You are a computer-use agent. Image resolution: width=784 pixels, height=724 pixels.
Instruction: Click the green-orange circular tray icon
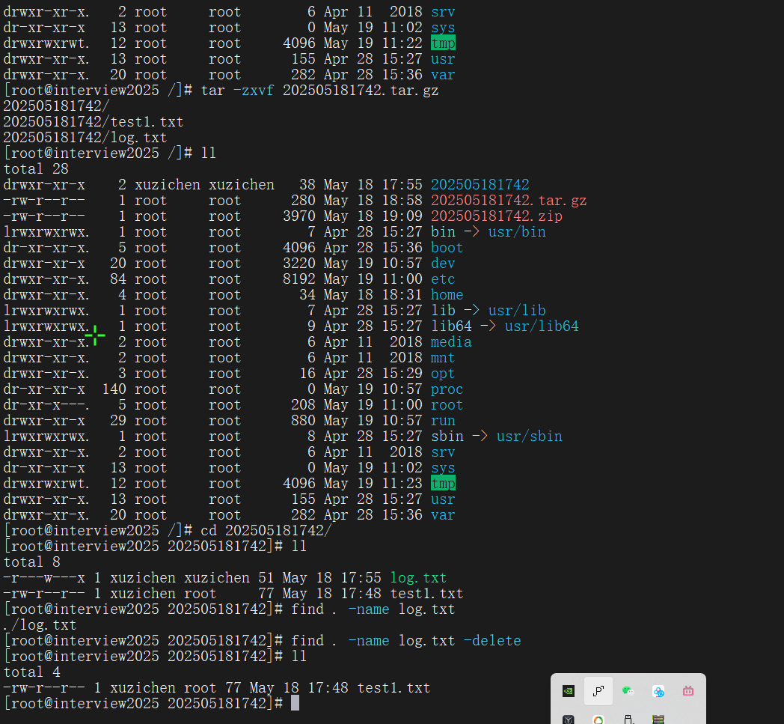(x=598, y=720)
